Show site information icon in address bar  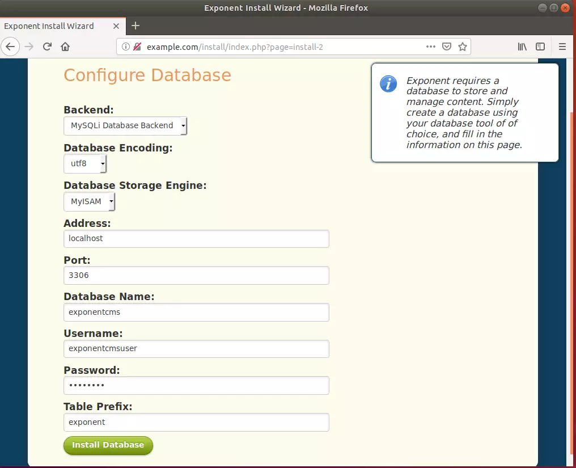[x=126, y=47]
